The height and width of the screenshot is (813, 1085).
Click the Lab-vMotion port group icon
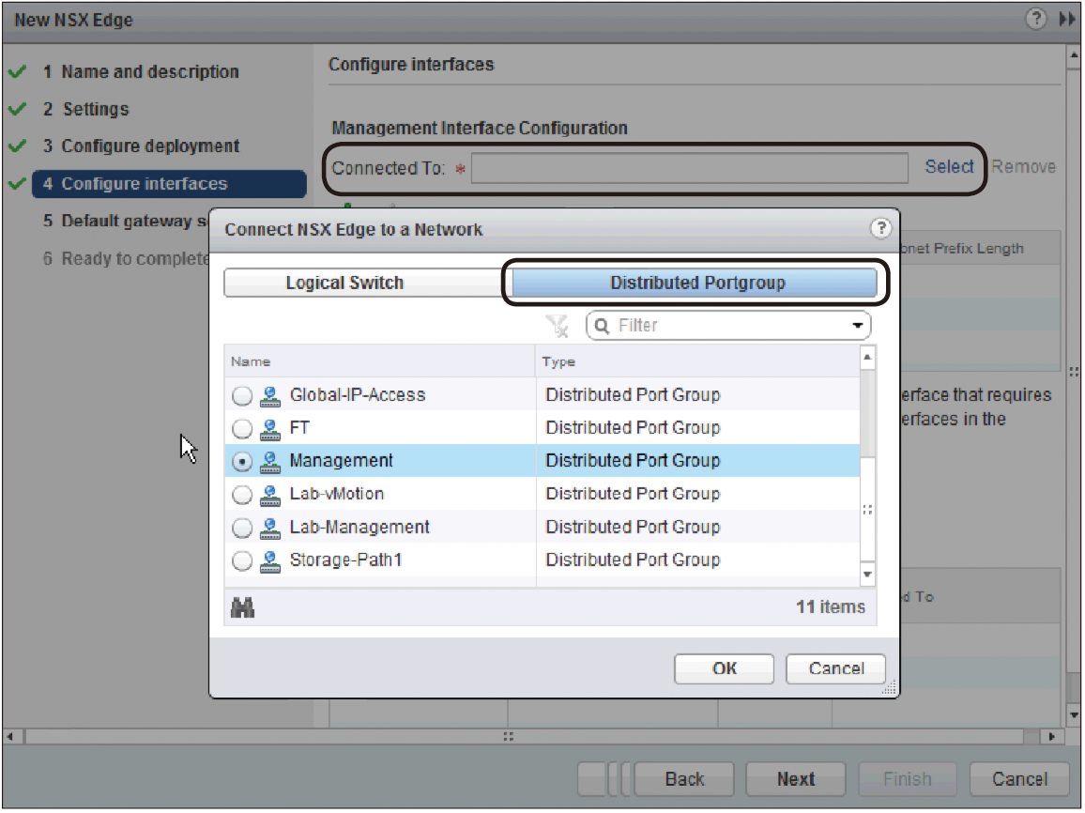pos(270,495)
